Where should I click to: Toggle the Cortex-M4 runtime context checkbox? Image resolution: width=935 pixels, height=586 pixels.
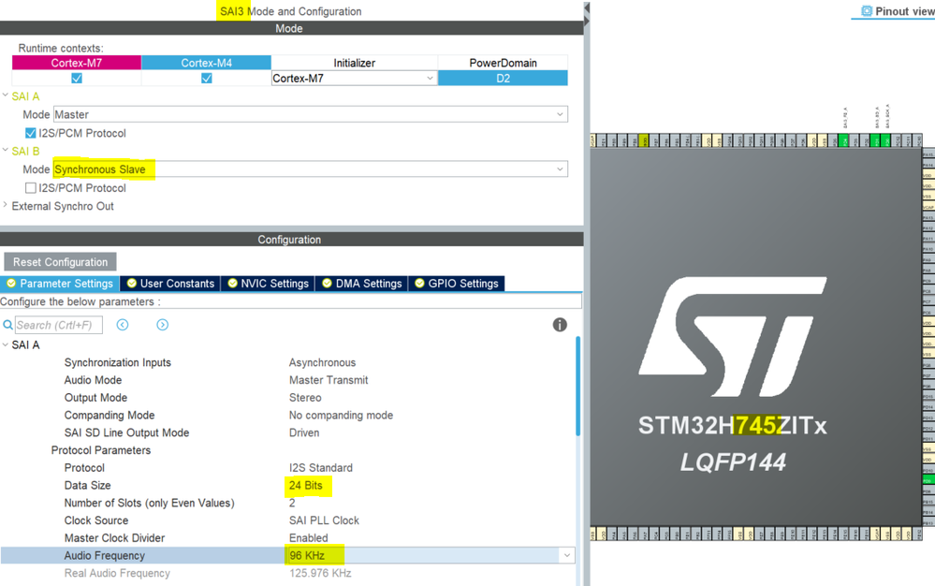coord(206,78)
